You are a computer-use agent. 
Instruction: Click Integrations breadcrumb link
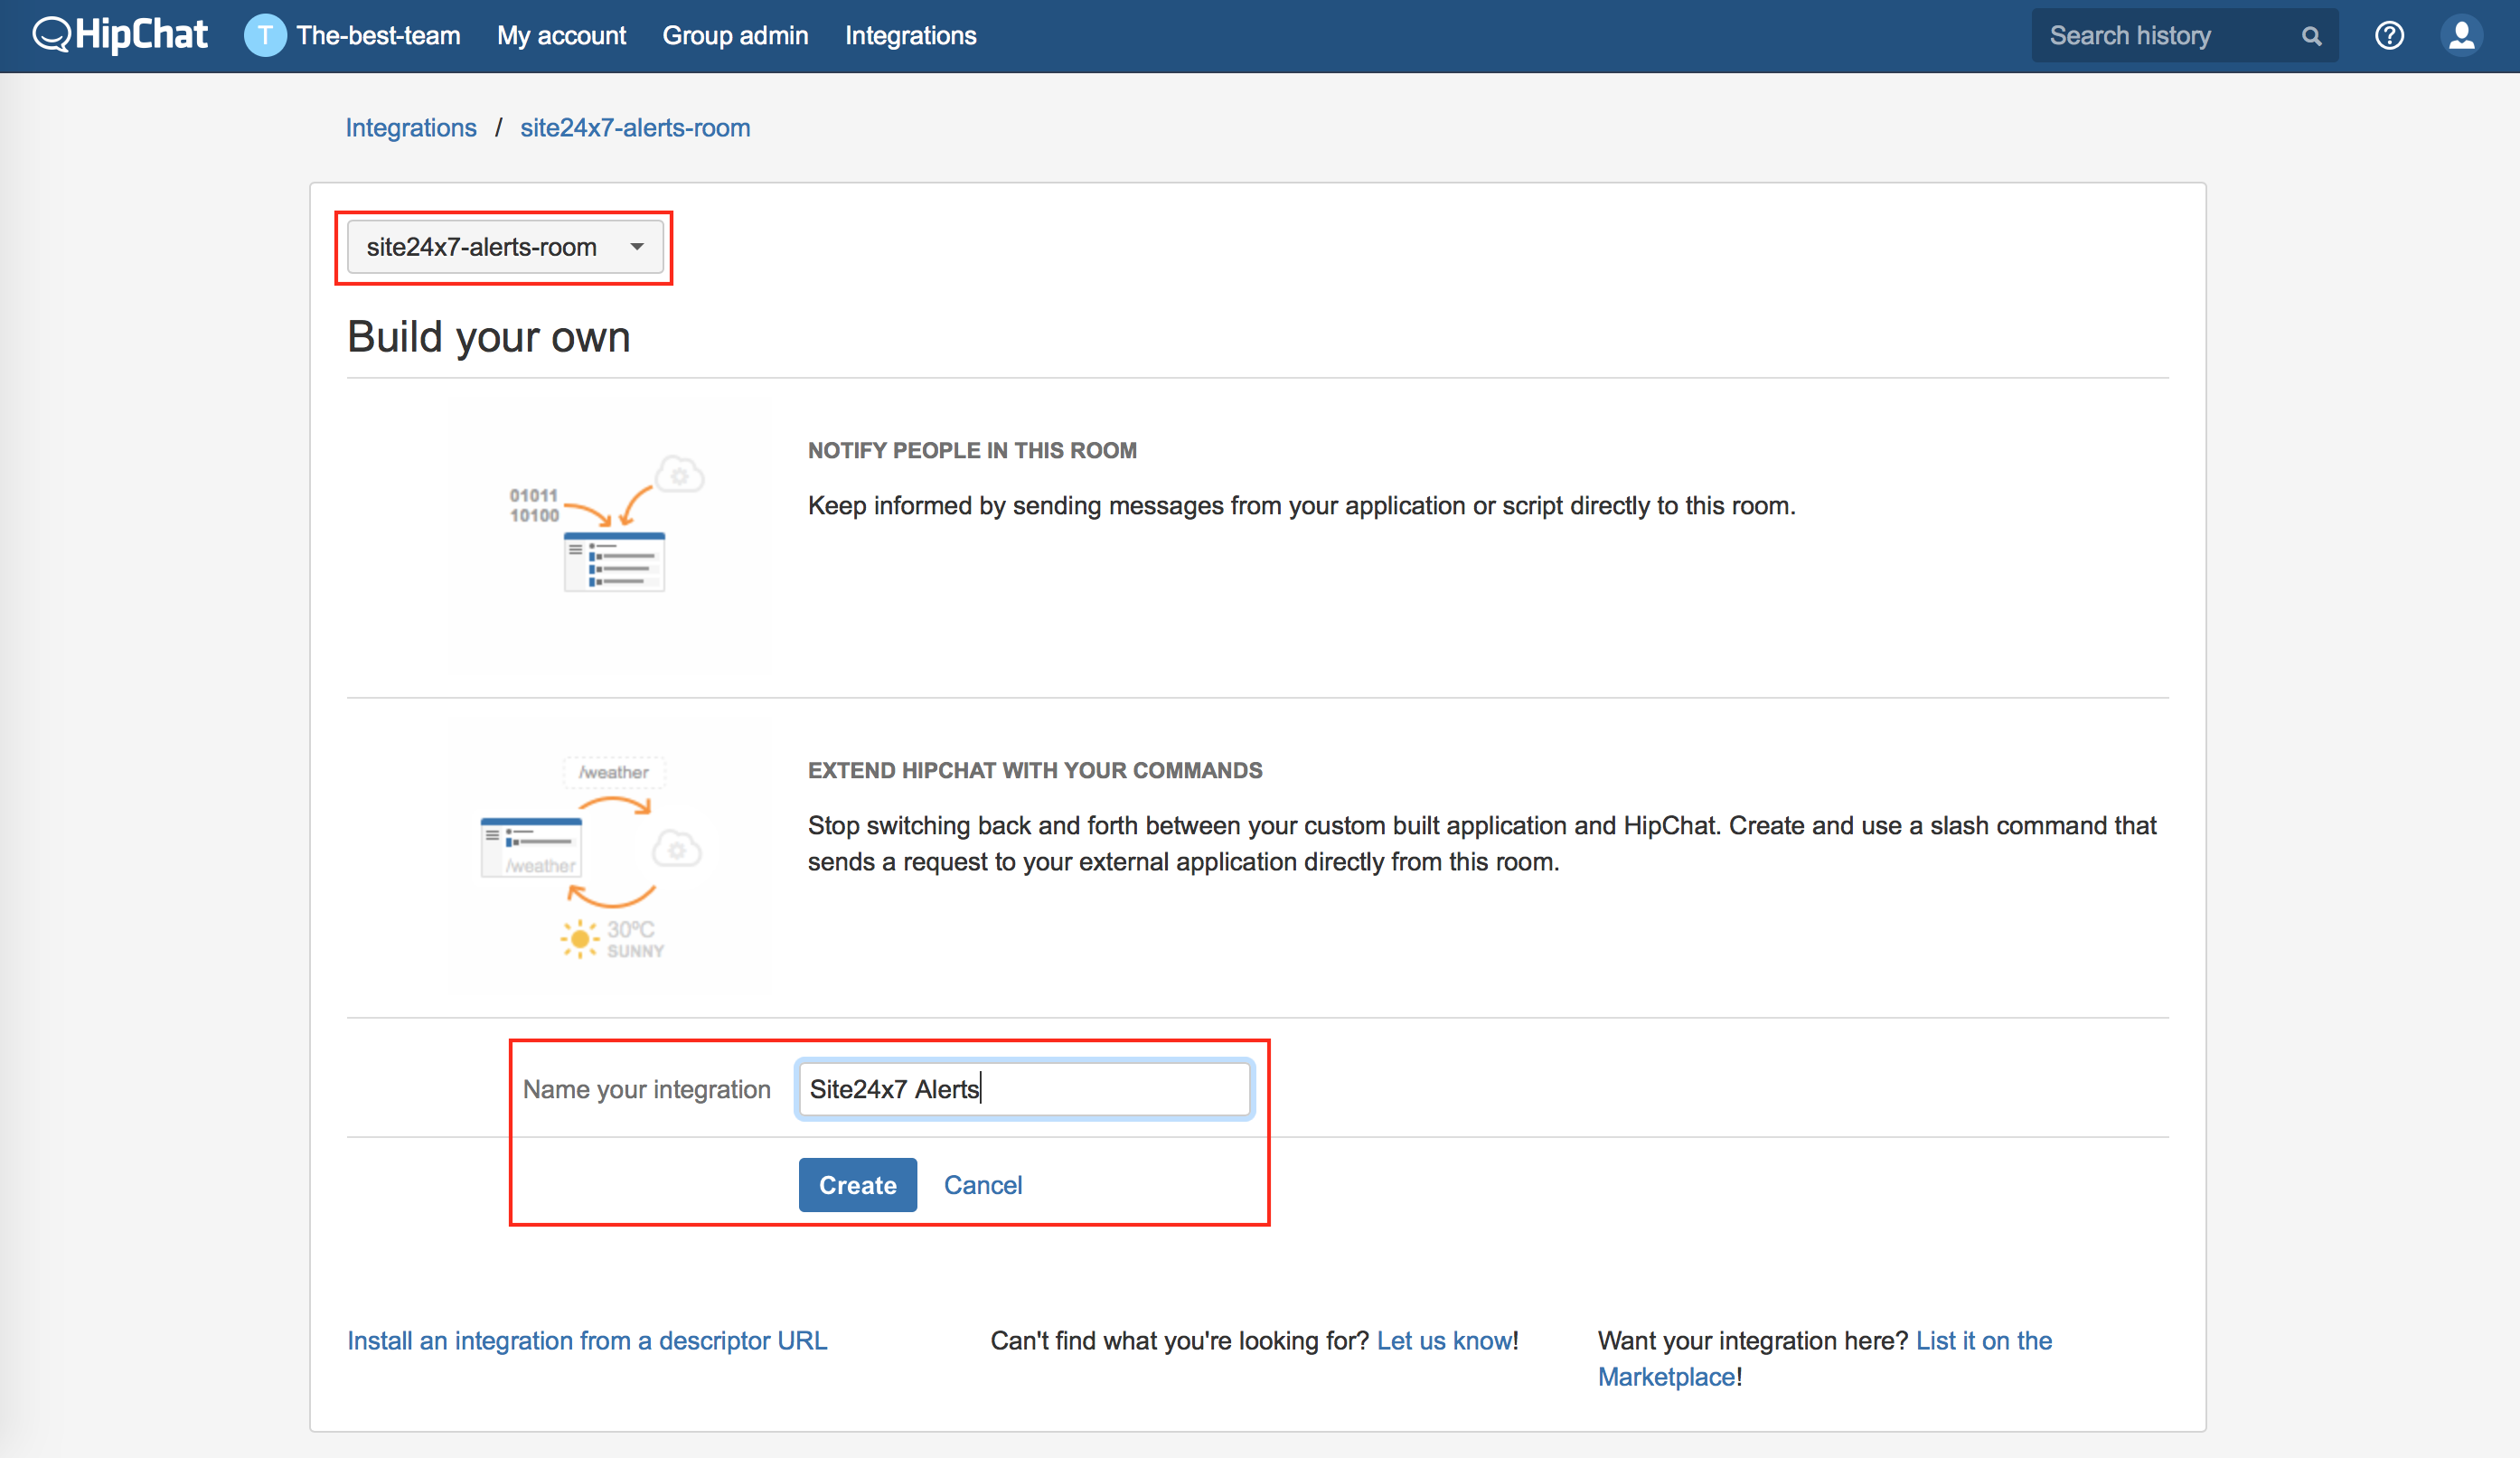411,128
